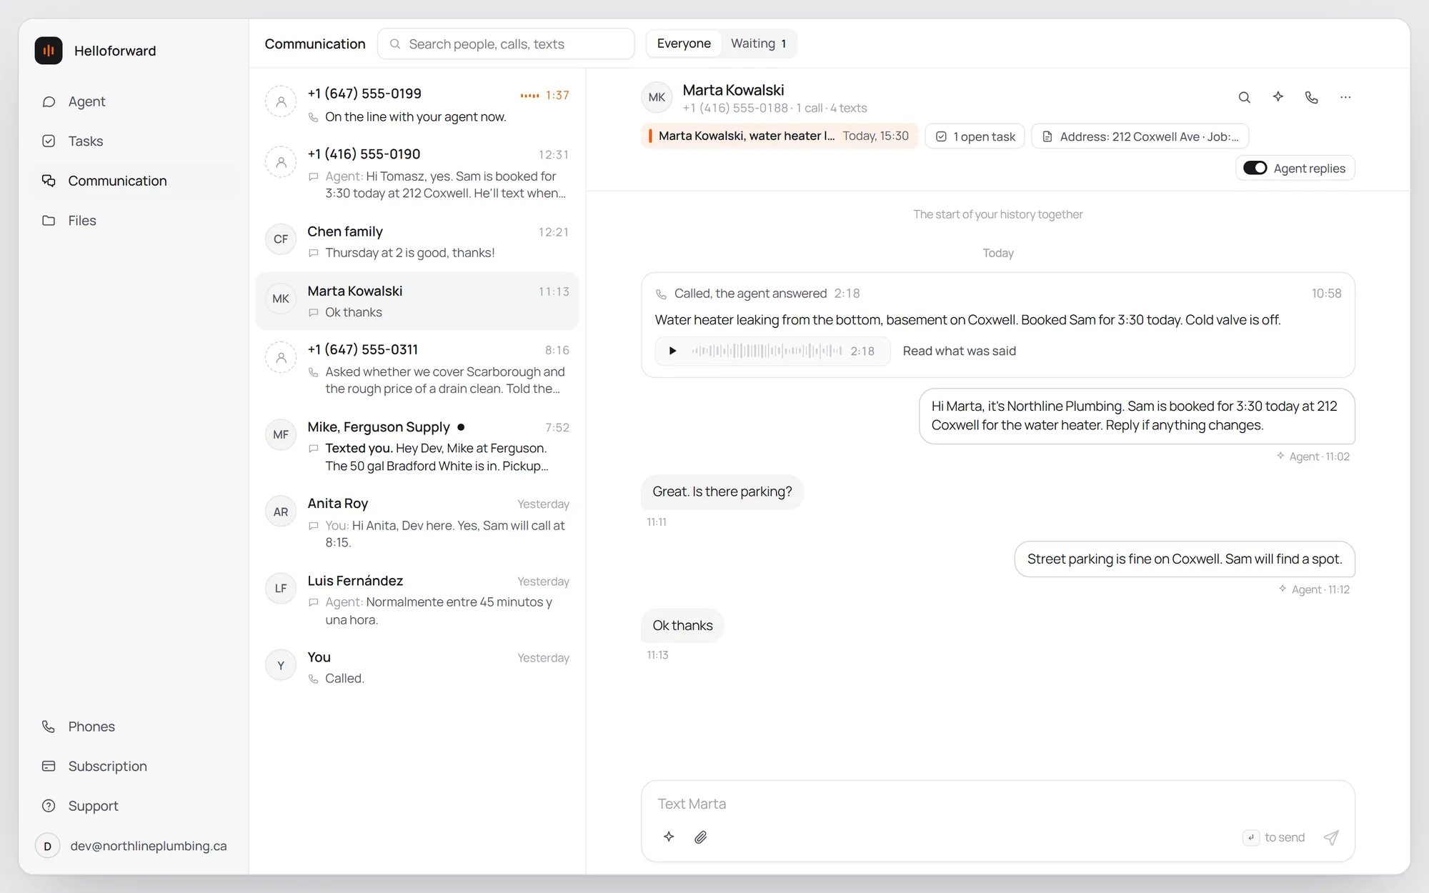Click the sparkle AI icon in conversation header
The image size is (1429, 893).
pos(1278,96)
